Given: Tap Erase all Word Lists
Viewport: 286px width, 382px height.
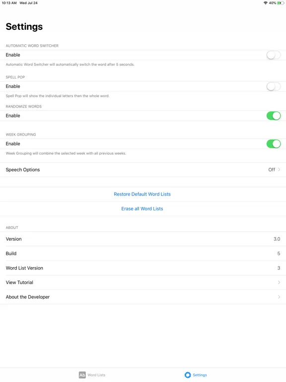Looking at the screenshot, I should click(143, 209).
